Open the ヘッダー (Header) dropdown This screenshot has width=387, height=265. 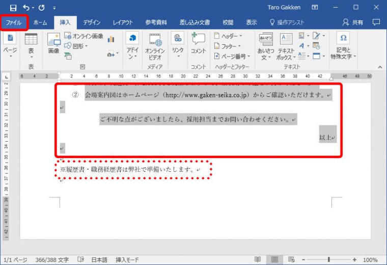pyautogui.click(x=228, y=36)
